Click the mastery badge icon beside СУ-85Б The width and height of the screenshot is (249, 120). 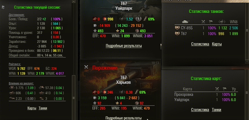coord(177,28)
